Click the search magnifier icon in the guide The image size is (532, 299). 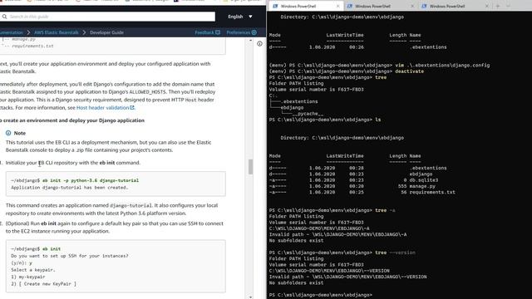[x=4, y=17]
